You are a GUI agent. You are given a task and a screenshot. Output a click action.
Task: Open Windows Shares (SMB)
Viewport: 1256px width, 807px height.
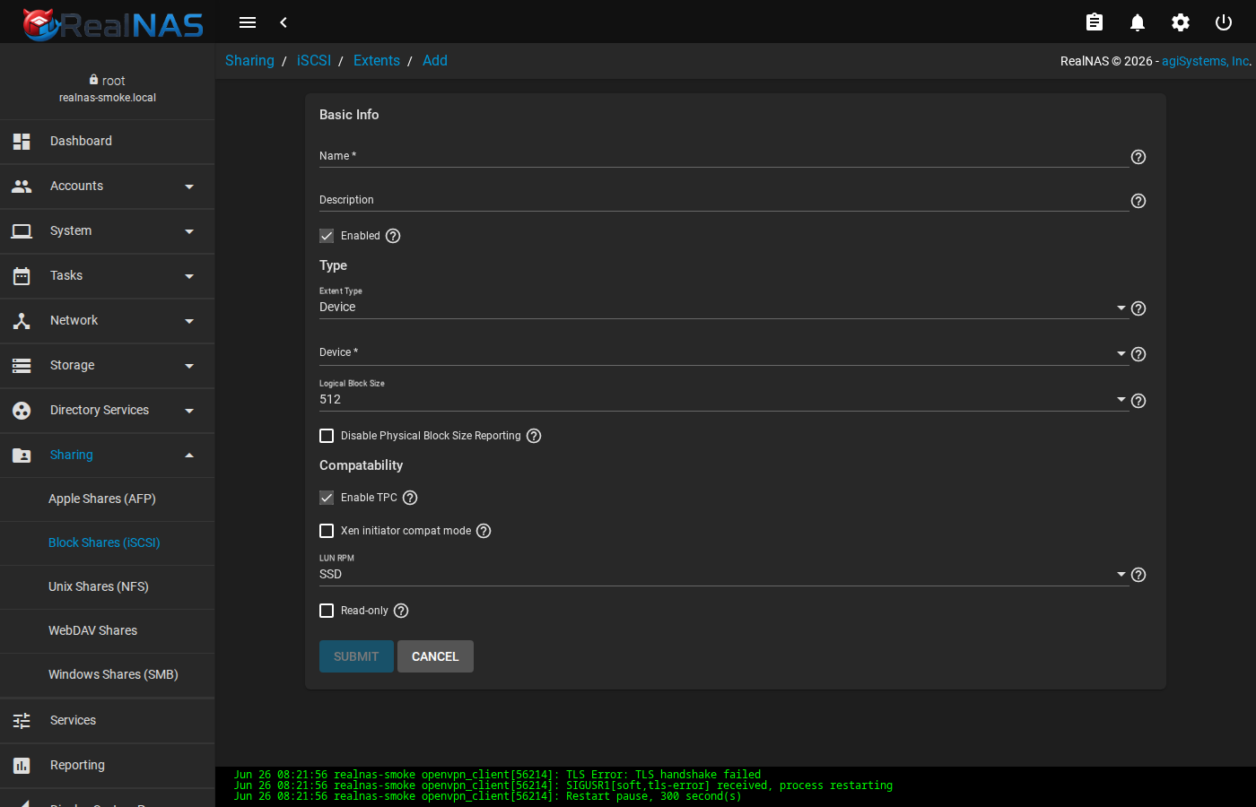point(108,674)
